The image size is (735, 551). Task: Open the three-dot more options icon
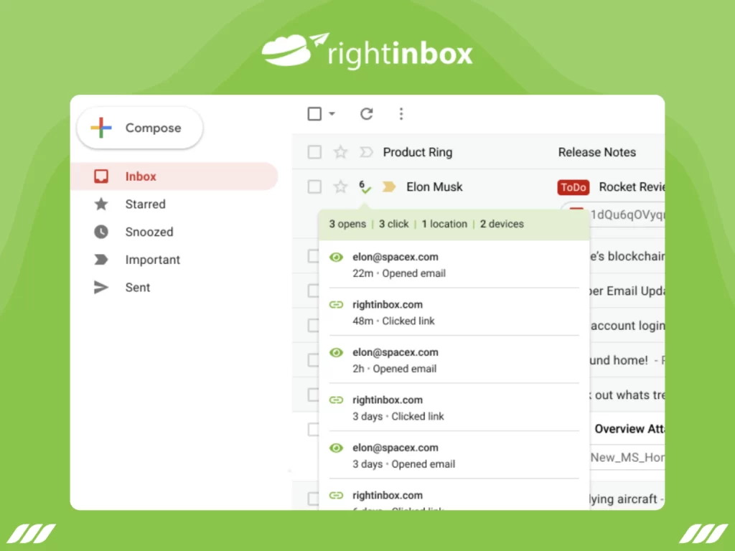click(x=401, y=113)
